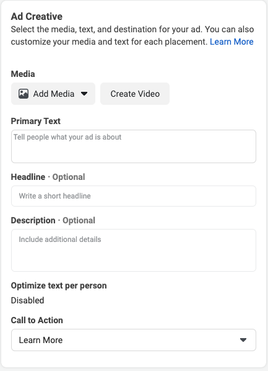Select the Description text area
268x371 pixels.
(x=134, y=250)
